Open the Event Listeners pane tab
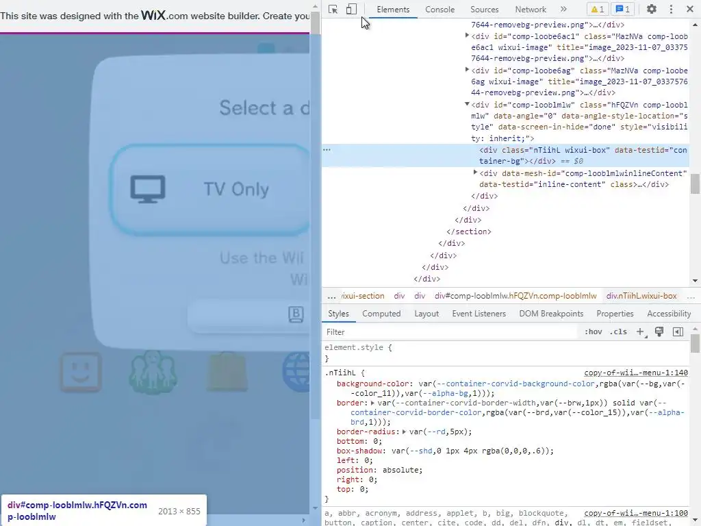701x526 pixels. pyautogui.click(x=479, y=314)
